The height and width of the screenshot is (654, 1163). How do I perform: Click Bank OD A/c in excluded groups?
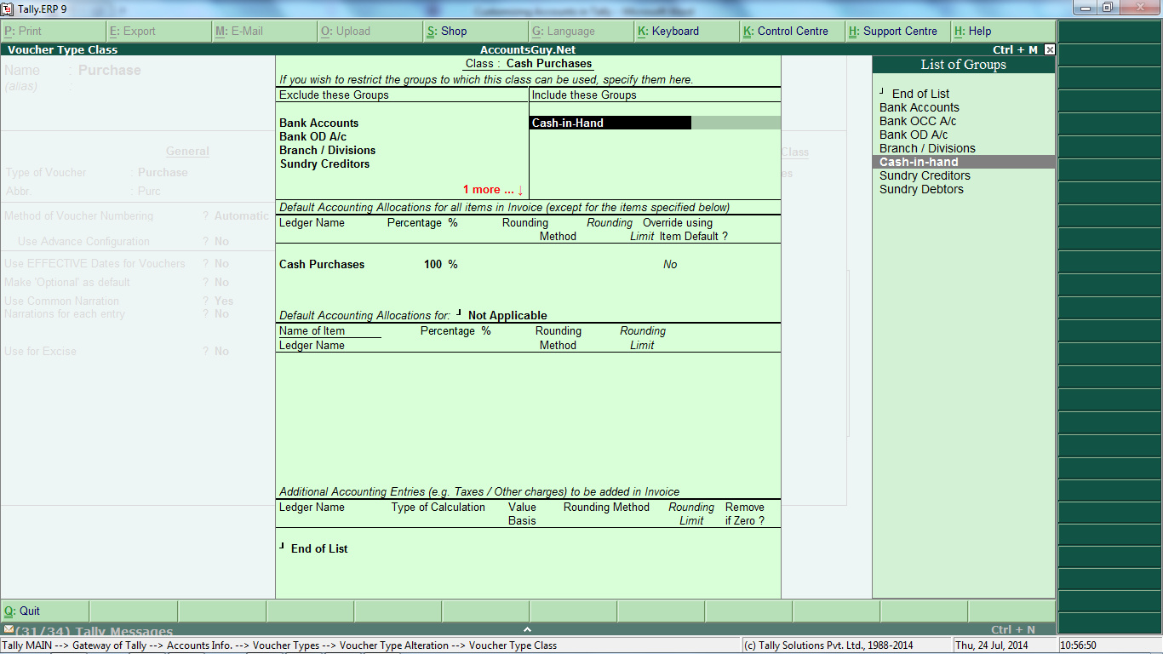click(313, 136)
